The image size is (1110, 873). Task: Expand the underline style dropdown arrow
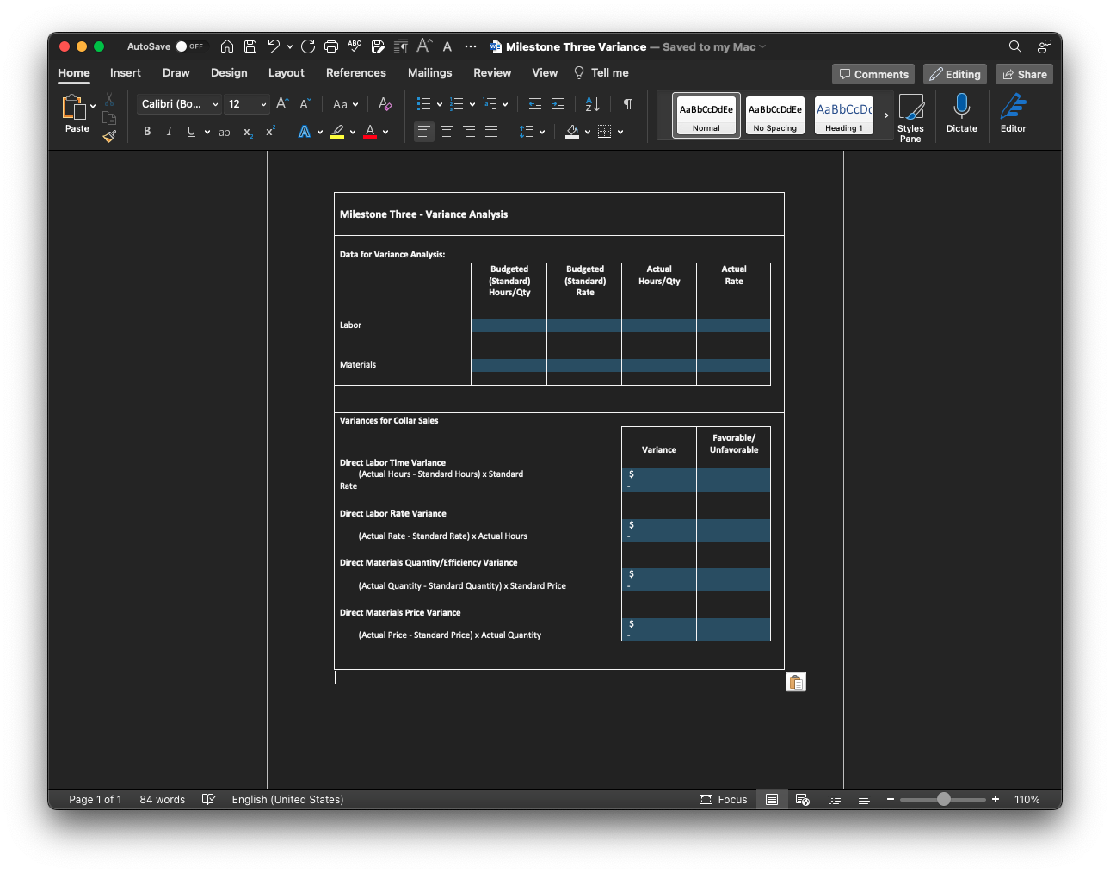(207, 132)
